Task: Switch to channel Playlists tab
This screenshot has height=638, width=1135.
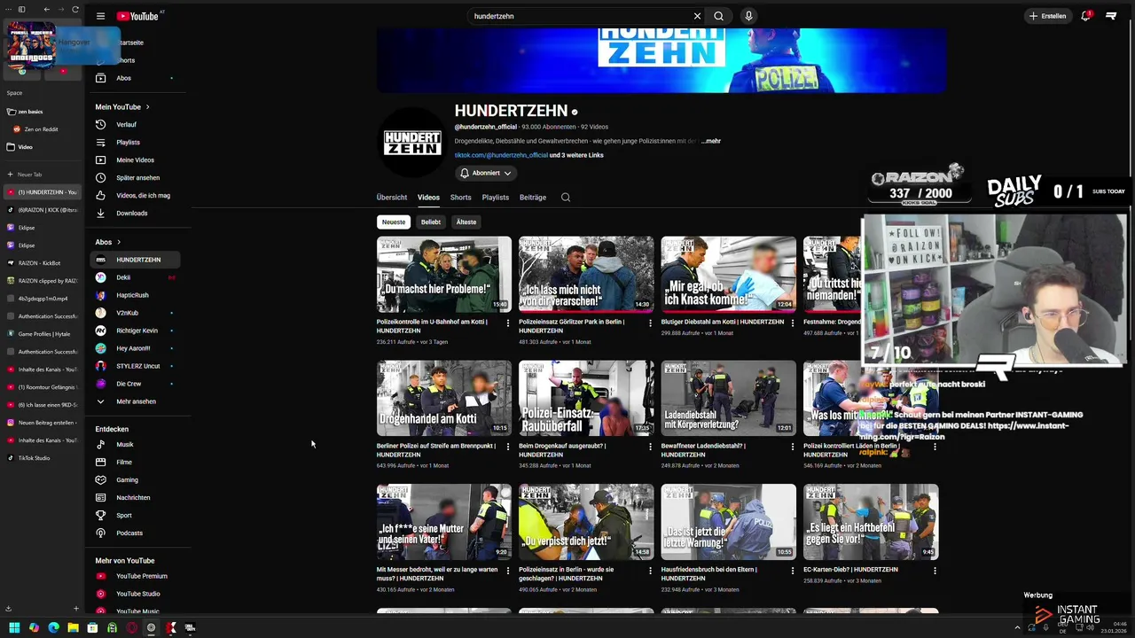Action: tap(496, 198)
